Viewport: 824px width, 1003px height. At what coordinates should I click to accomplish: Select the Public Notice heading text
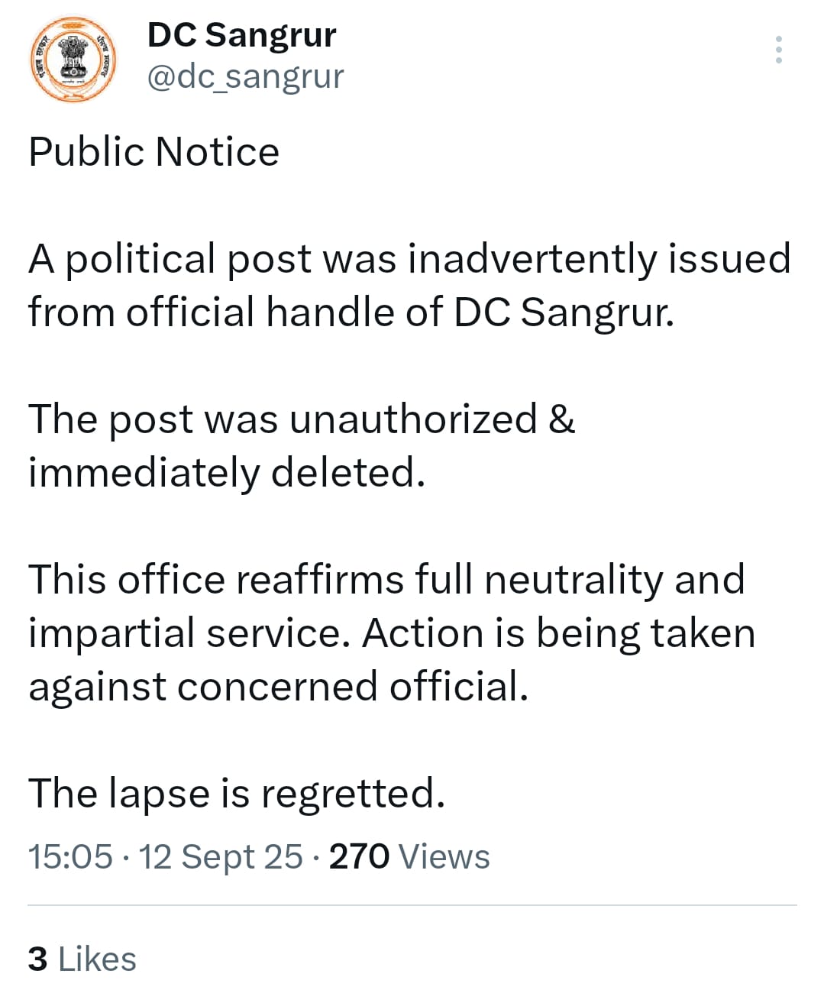coord(153,151)
